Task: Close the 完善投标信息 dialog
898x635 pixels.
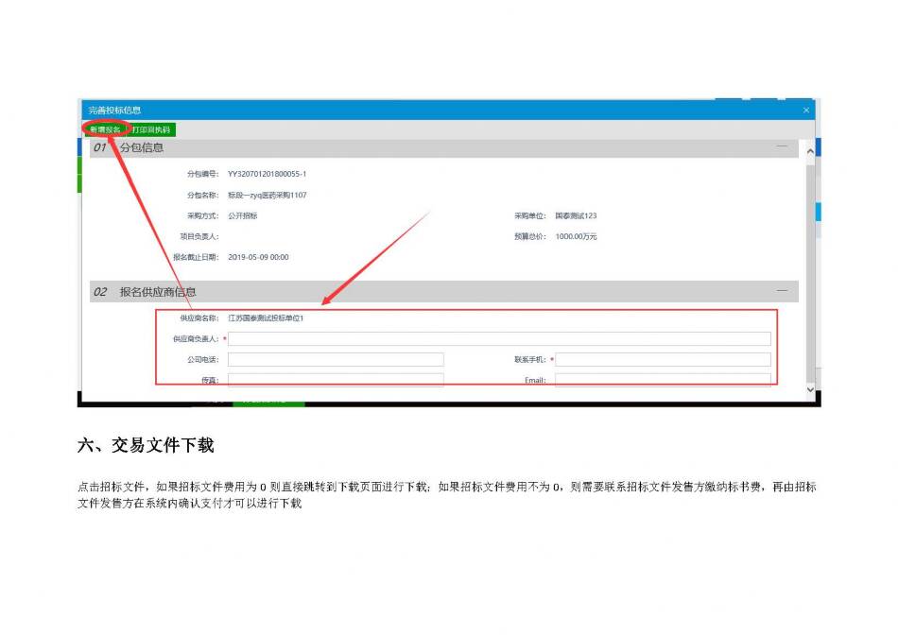Action: pyautogui.click(x=805, y=111)
